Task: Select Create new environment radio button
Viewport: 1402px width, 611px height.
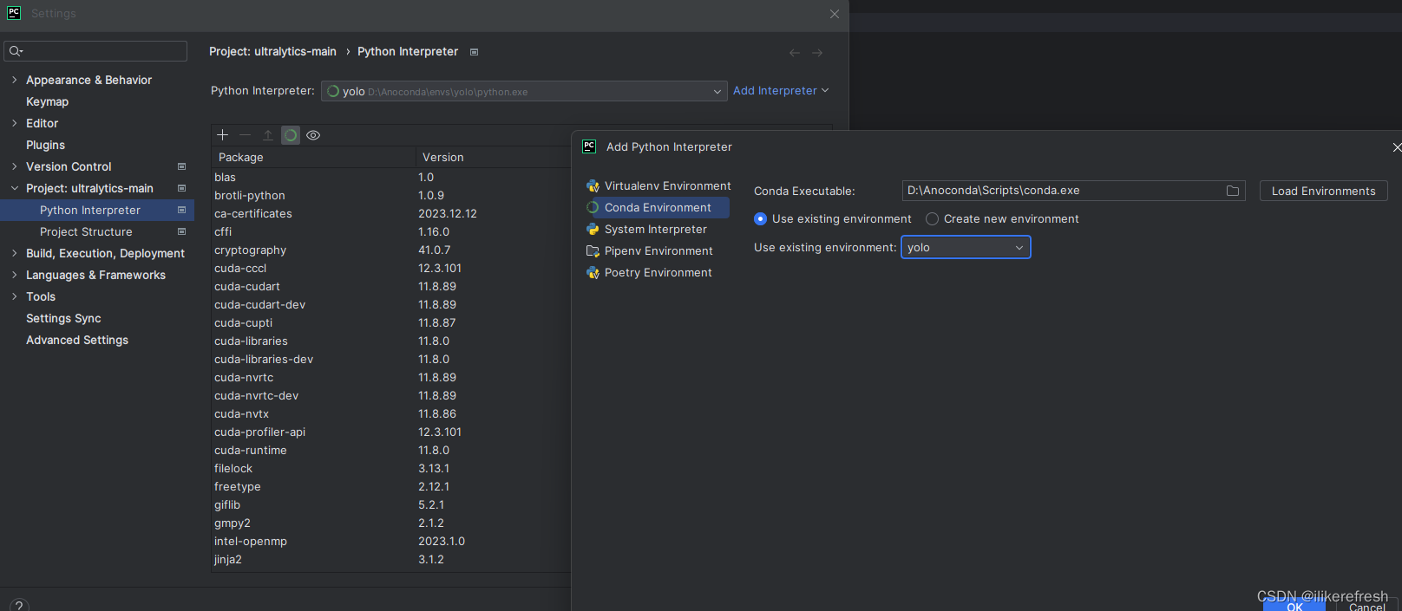Action: pos(932,219)
